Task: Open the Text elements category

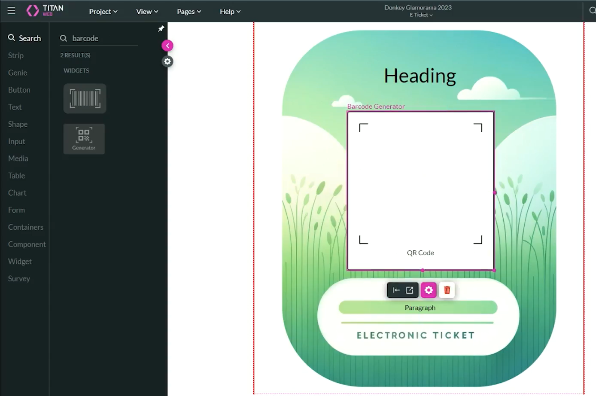Action: point(15,107)
